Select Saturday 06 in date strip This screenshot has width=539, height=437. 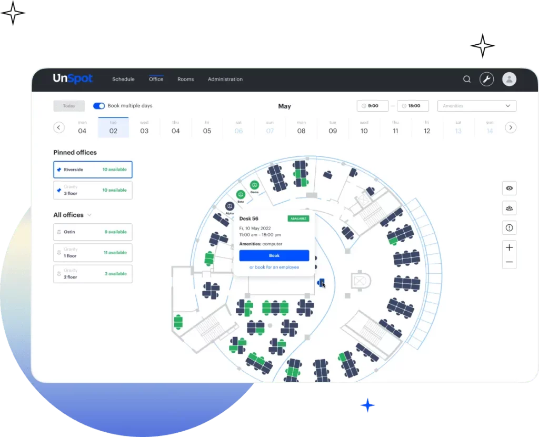[x=238, y=127]
